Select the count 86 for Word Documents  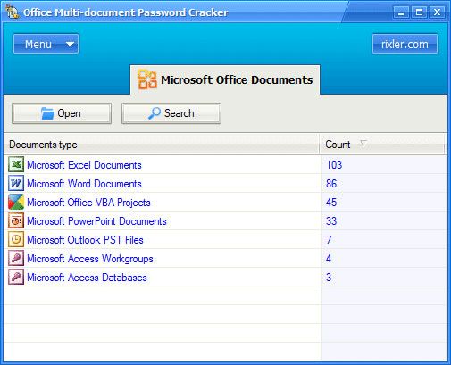[x=331, y=184]
